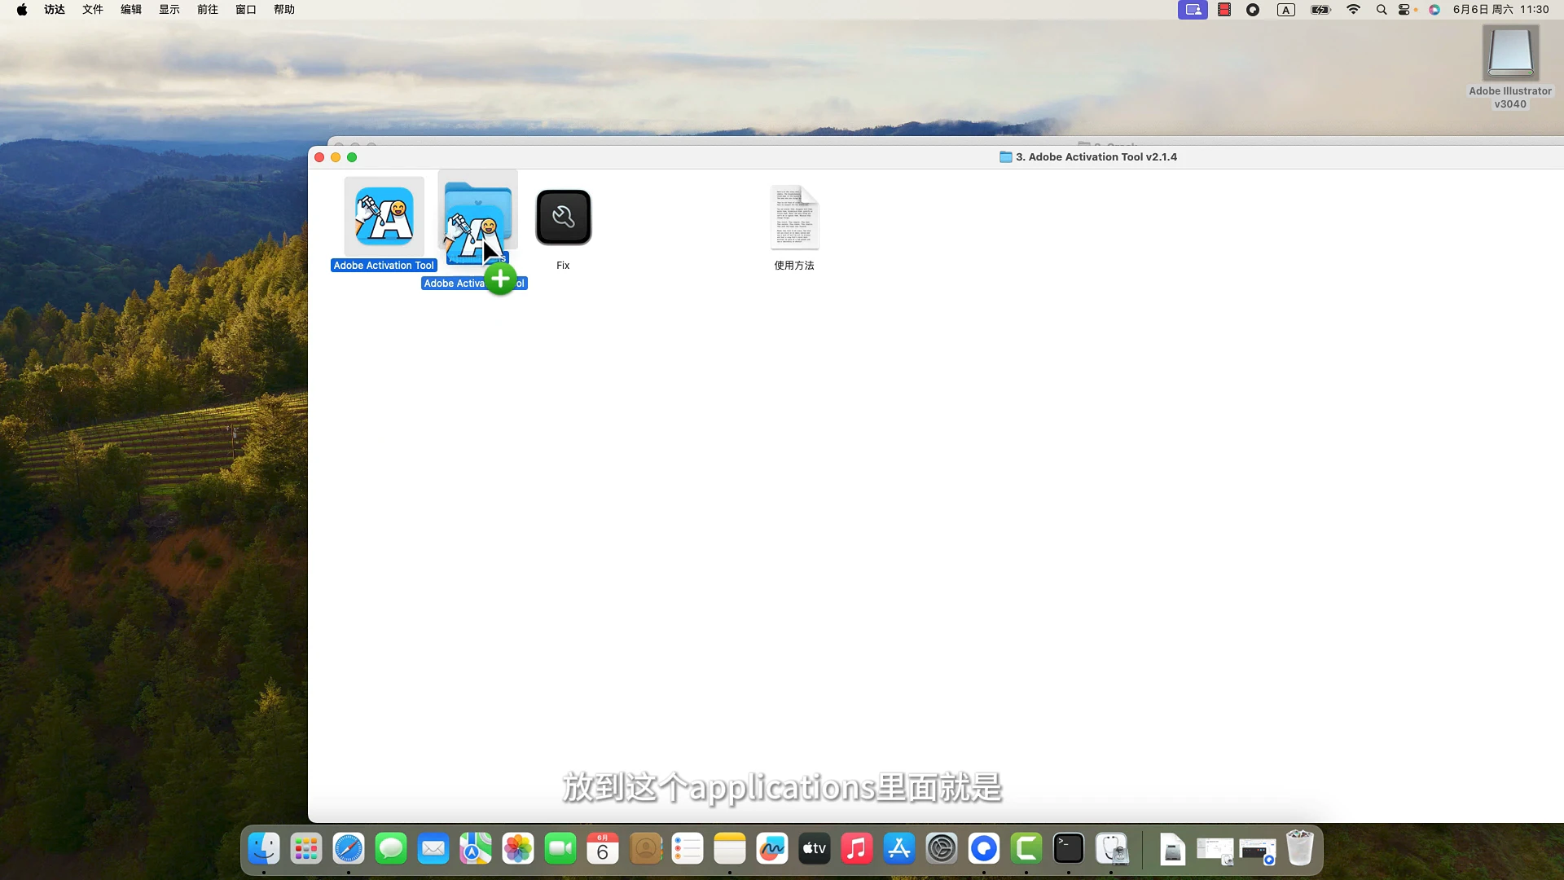Open the 文件 menu
Viewport: 1564px width, 880px height.
click(93, 10)
